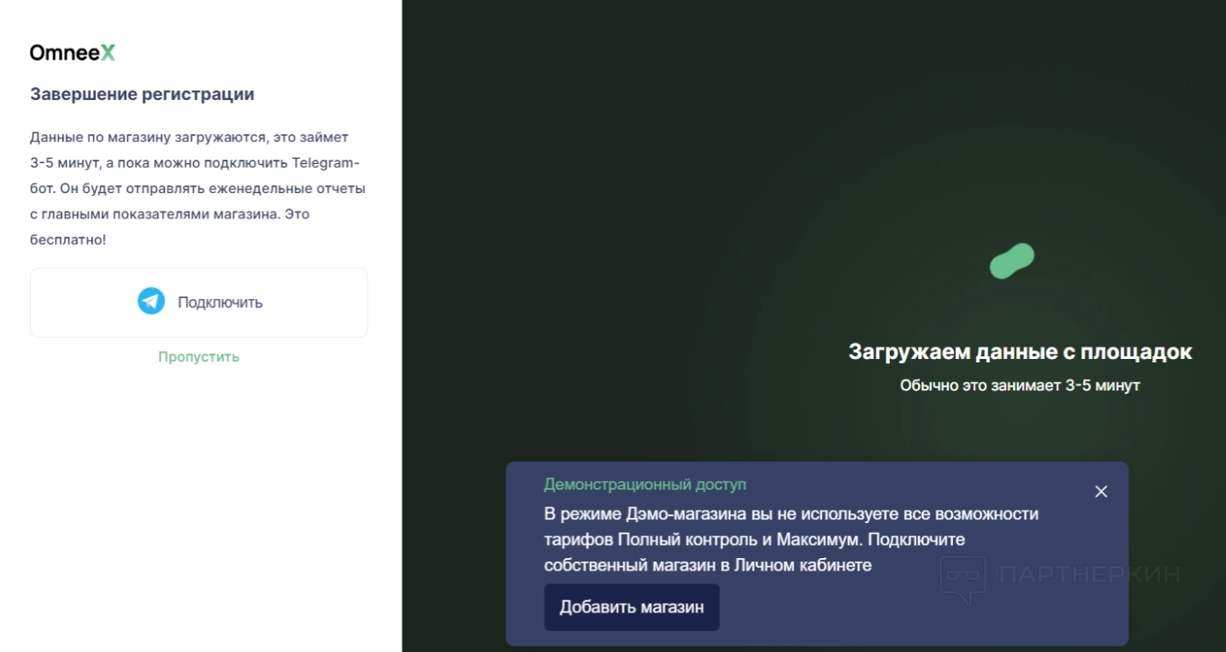Screen dimensions: 1226x652
Task: Click the Добавить магазин button
Action: coord(632,607)
